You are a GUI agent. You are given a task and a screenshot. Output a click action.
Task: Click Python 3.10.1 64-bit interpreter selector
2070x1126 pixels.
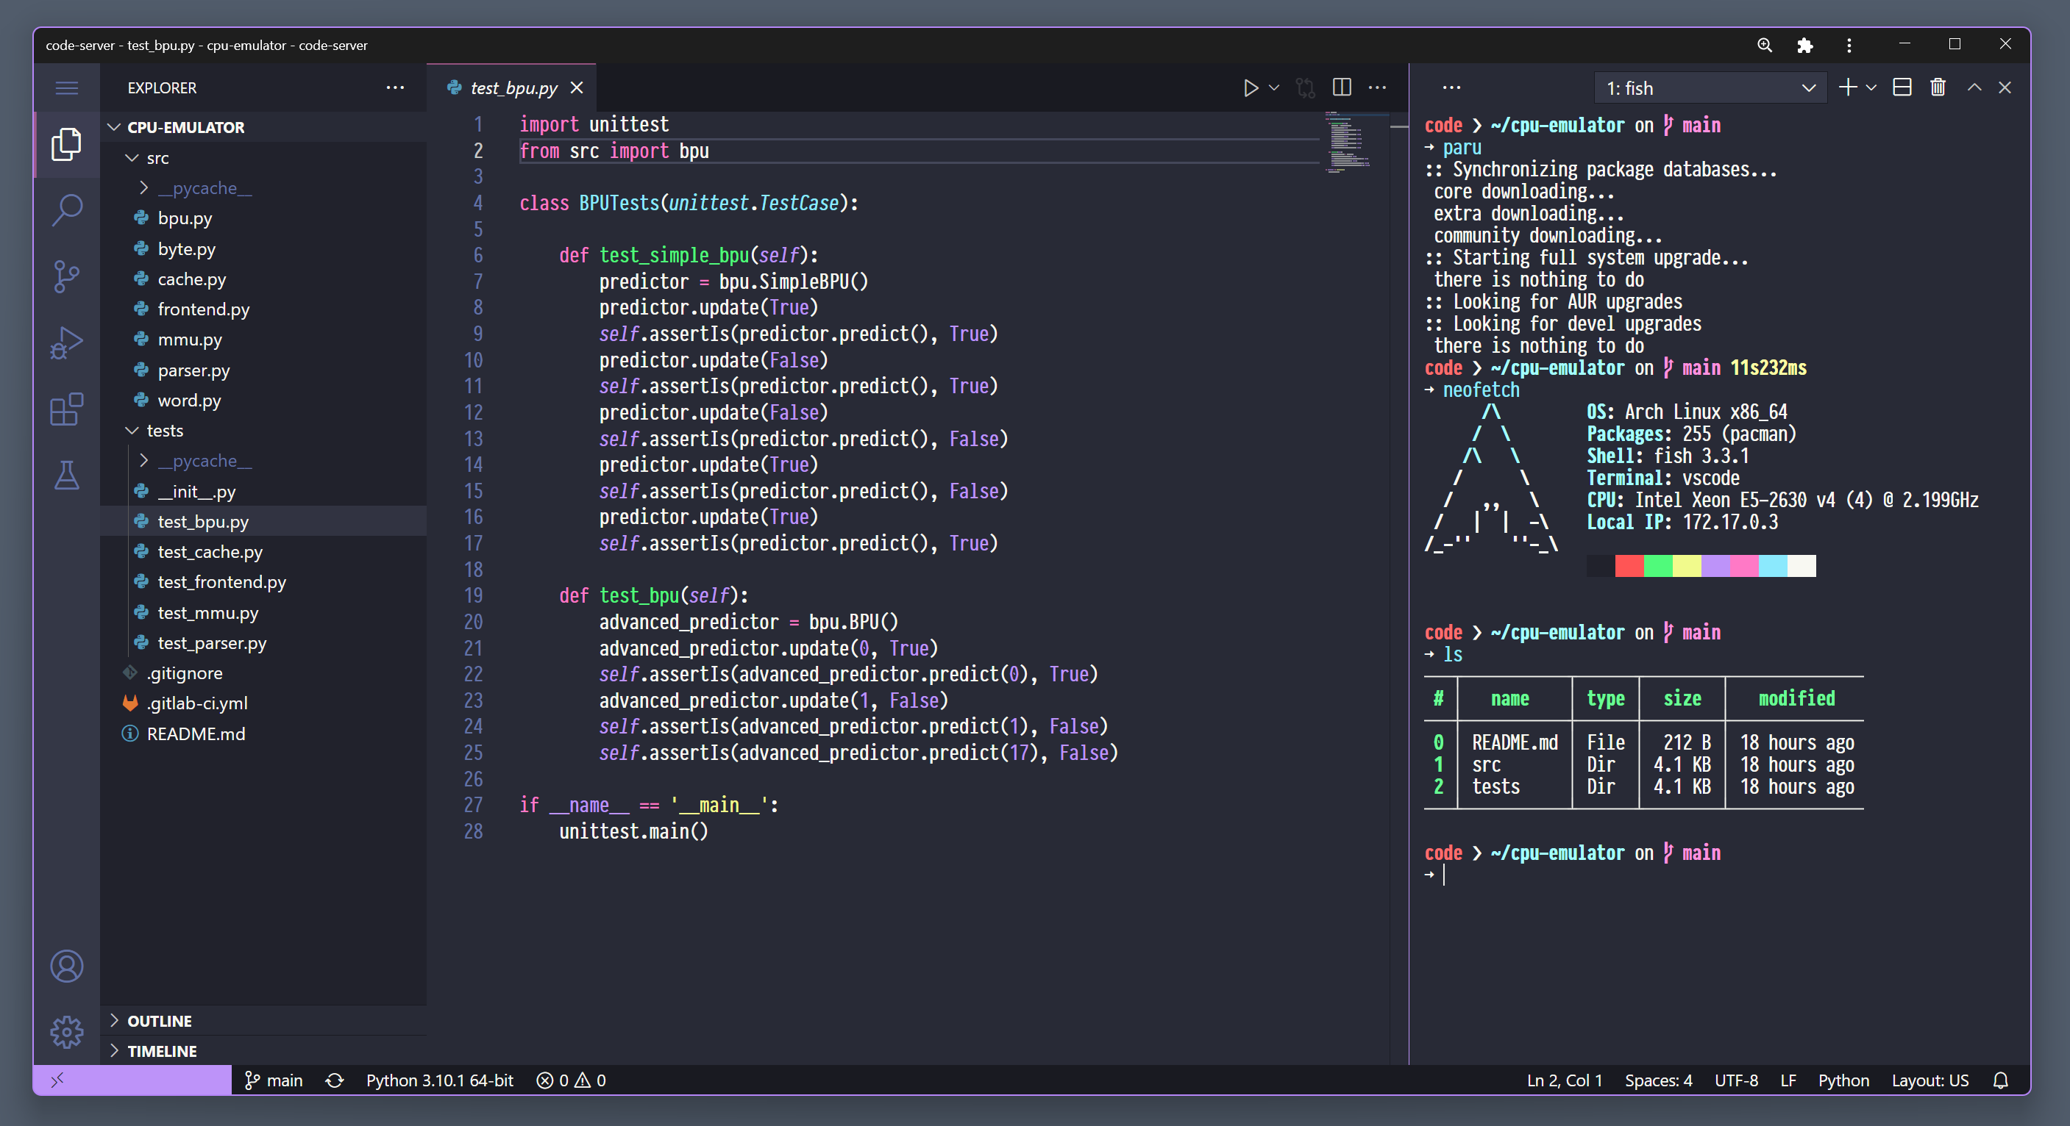coord(440,1080)
